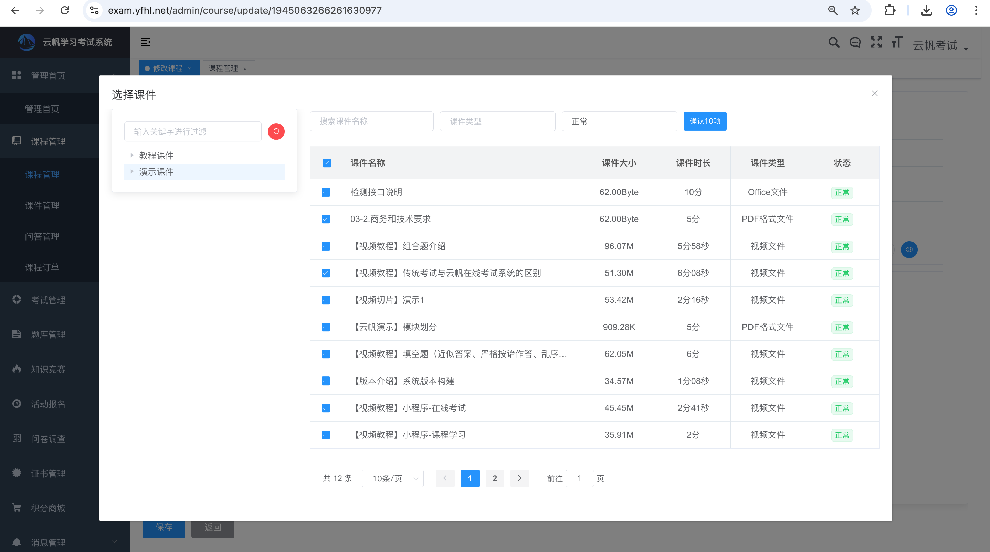Go to page 2
Screen dimensions: 990x552
pos(495,478)
